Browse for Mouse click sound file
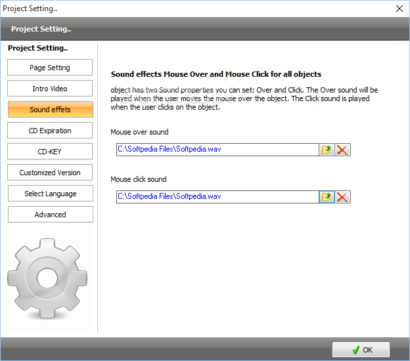Screen dimensions: 410x361 [327, 197]
